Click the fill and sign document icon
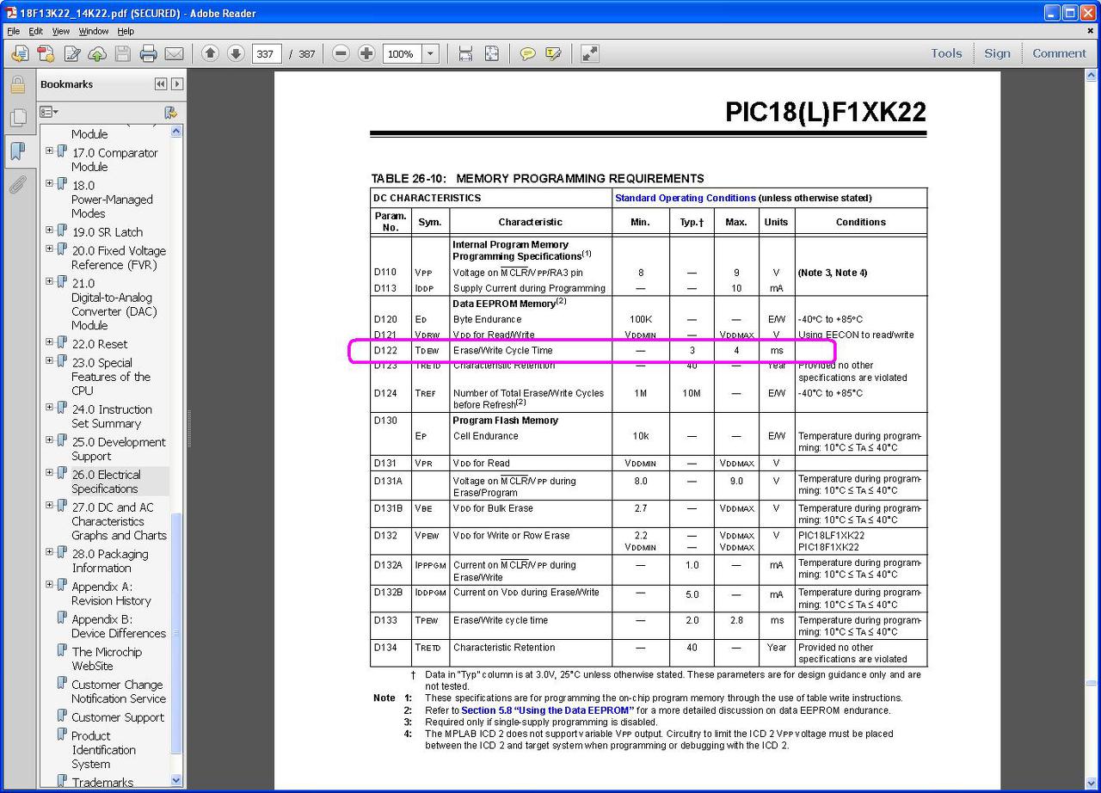 71,54
